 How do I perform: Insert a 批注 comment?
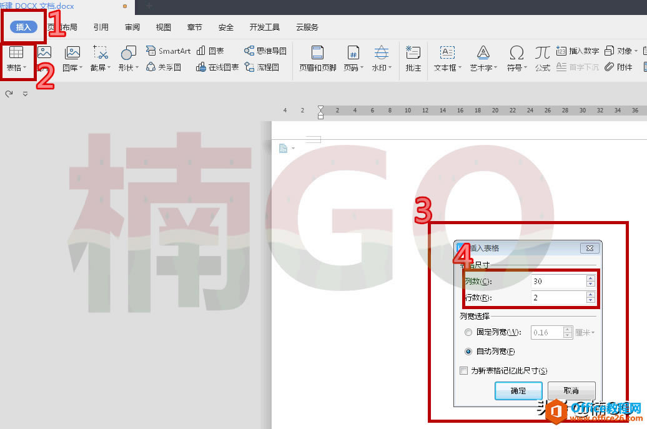pos(413,58)
